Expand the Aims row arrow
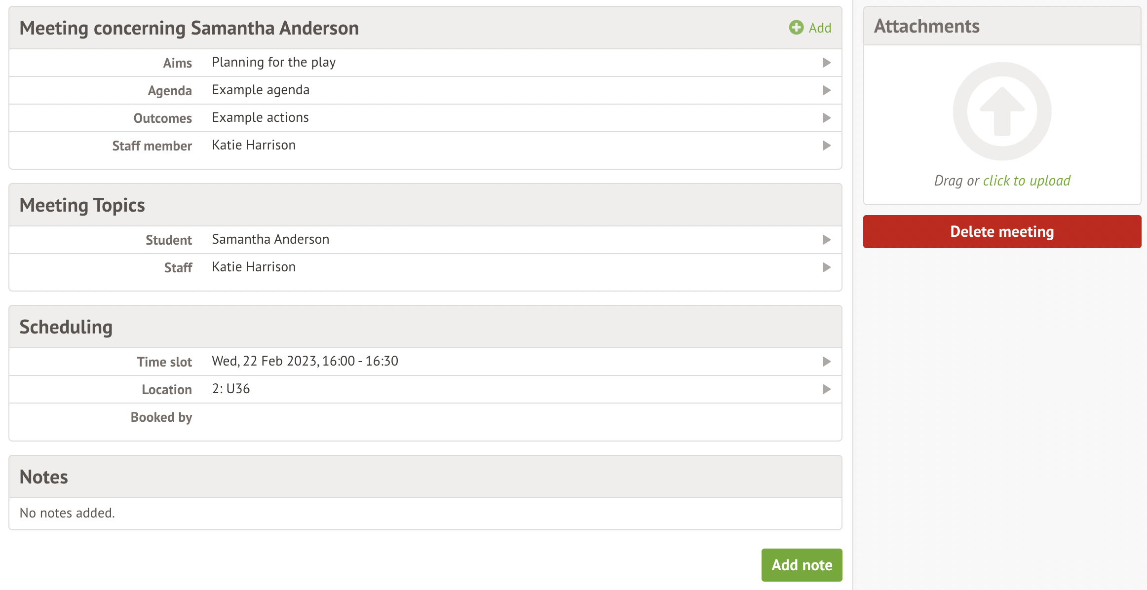This screenshot has width=1147, height=590. pyautogui.click(x=826, y=63)
